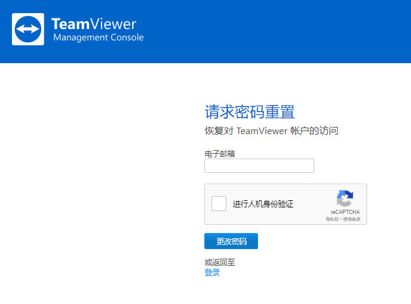Click the Management Console subtitle text
This screenshot has height=304, width=411.
pyautogui.click(x=99, y=38)
